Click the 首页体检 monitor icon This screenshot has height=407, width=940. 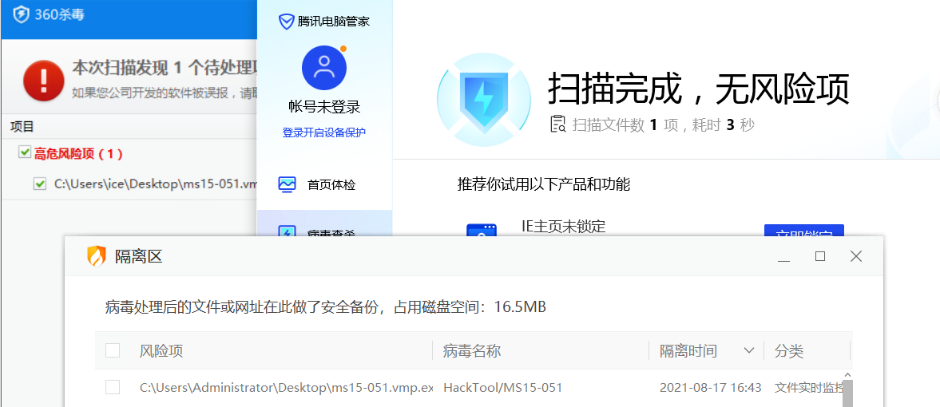pyautogui.click(x=288, y=184)
